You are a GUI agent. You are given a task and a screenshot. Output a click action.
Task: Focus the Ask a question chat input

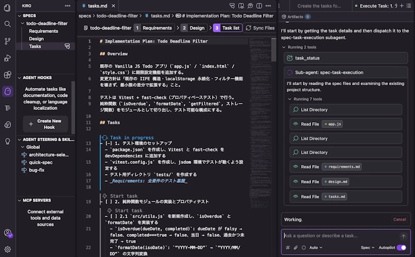(341, 236)
